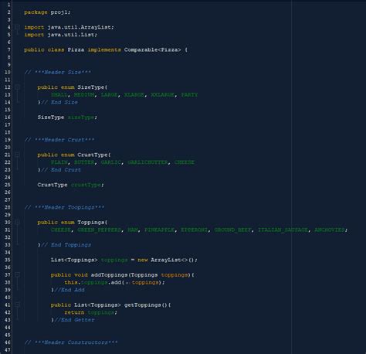Click the 'package' keyword on line 2
Screen dimensions: 366x354
[x=36, y=12]
